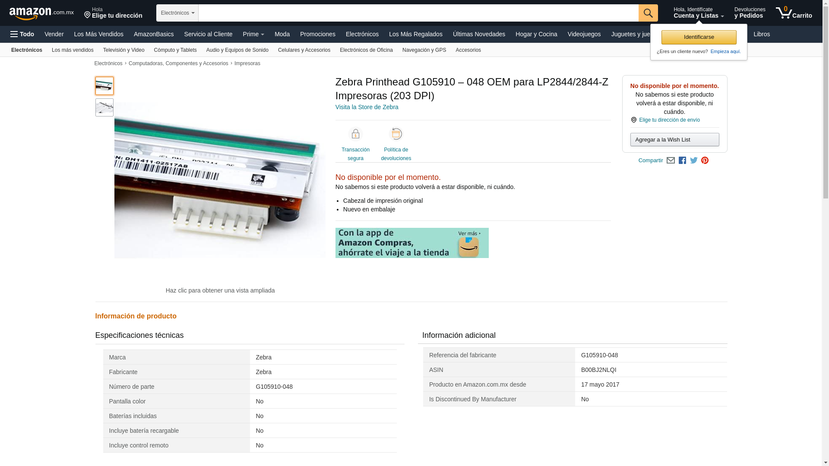Add item to the Wish List

point(674,140)
